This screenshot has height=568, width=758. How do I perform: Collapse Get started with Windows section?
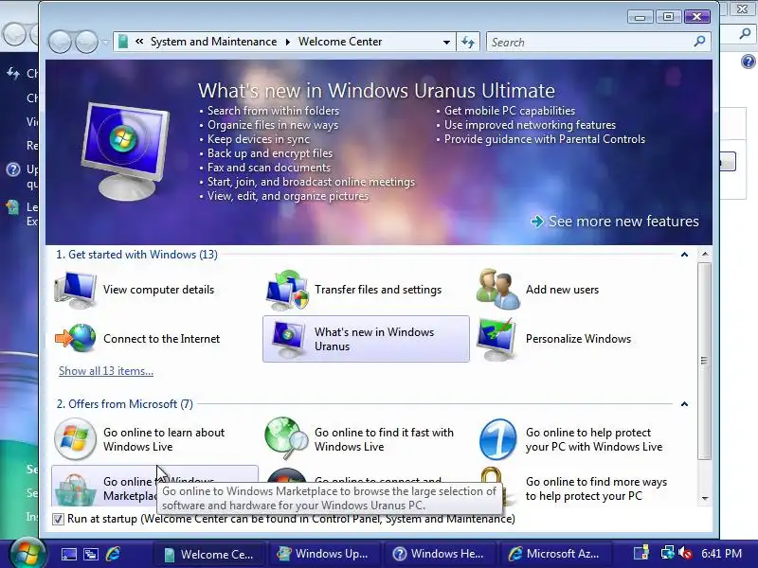coord(684,255)
